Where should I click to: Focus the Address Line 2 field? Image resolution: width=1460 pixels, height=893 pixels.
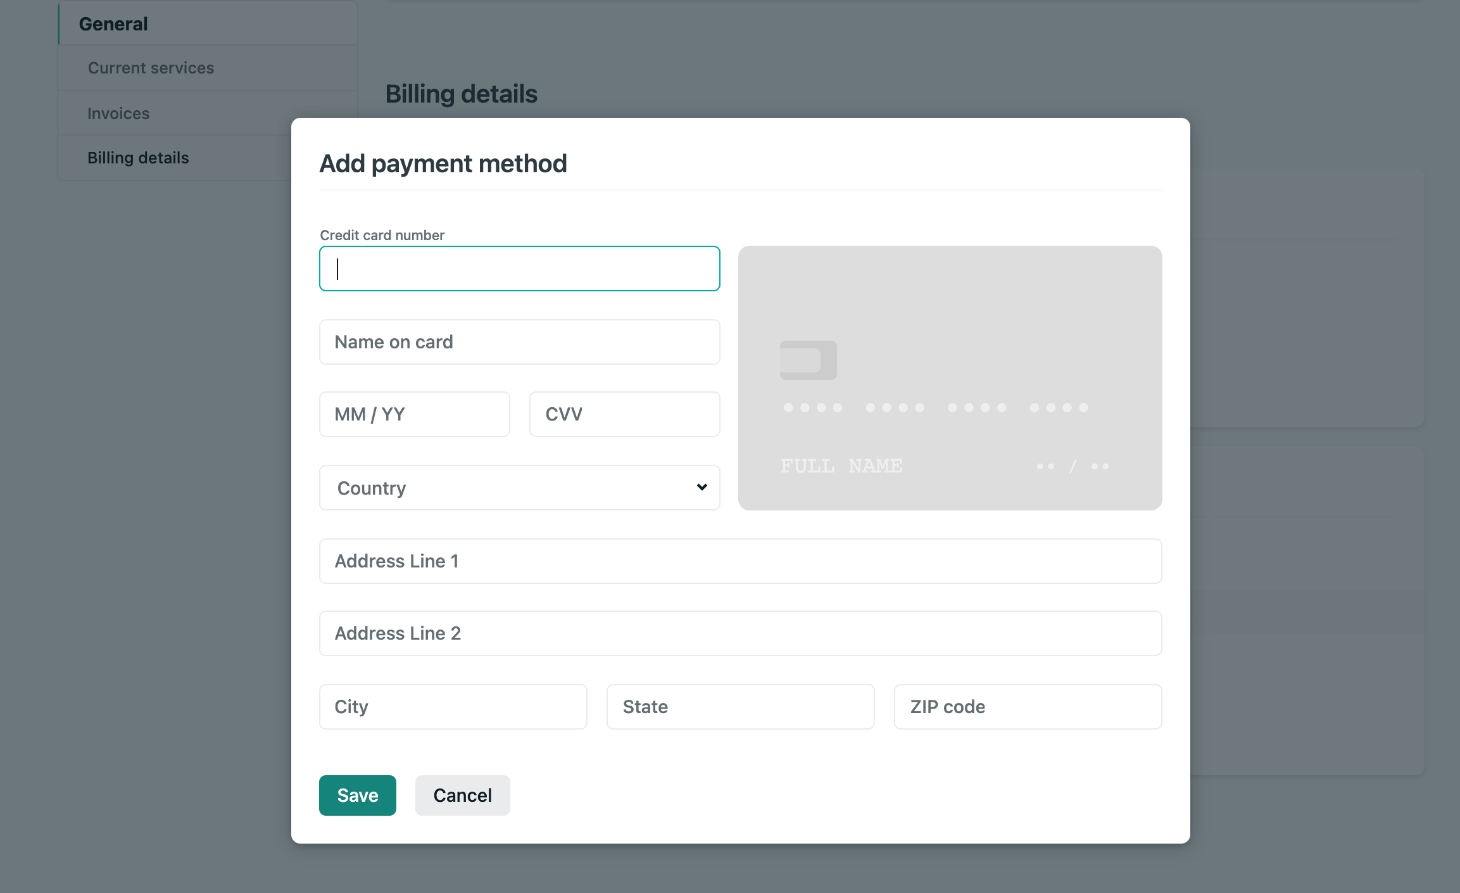pyautogui.click(x=740, y=633)
